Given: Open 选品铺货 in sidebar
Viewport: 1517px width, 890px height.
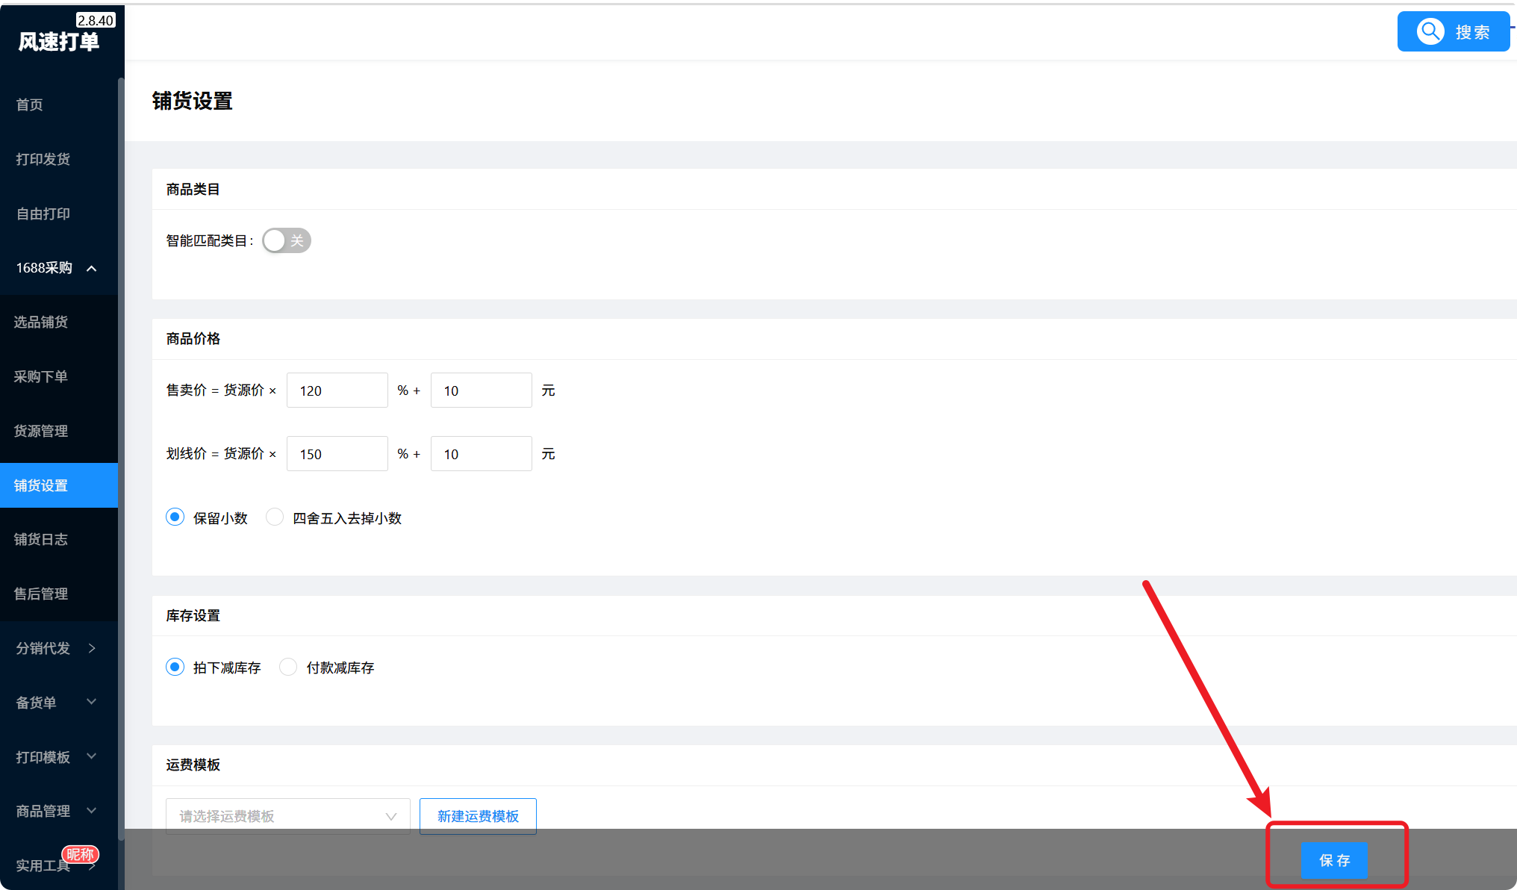Looking at the screenshot, I should click(59, 322).
